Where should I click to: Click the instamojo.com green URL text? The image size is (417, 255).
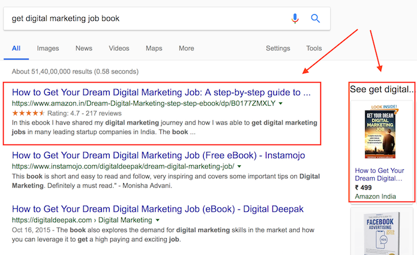pos(123,166)
